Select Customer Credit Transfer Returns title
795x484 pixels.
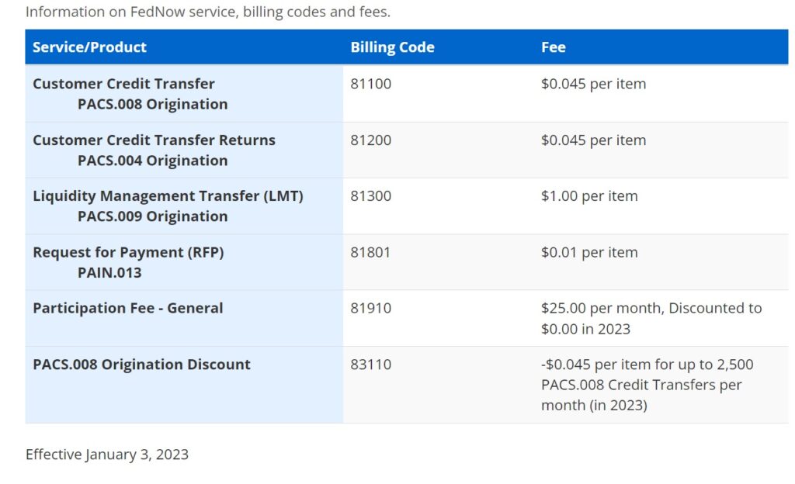[154, 140]
